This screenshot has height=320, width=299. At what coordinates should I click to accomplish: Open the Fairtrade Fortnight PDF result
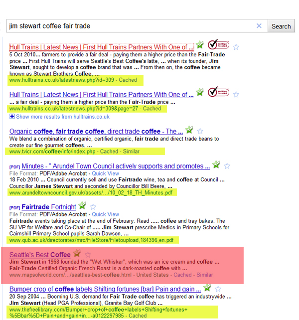(x=48, y=207)
